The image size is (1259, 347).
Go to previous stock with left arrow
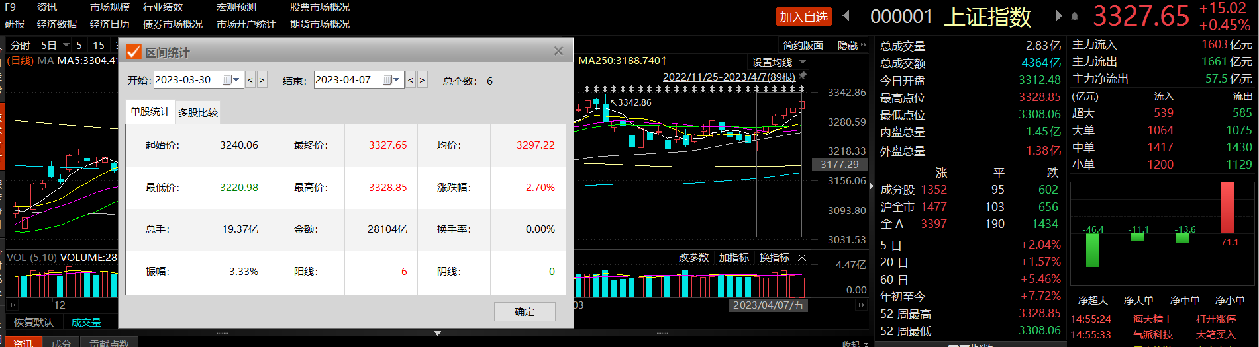(x=846, y=16)
